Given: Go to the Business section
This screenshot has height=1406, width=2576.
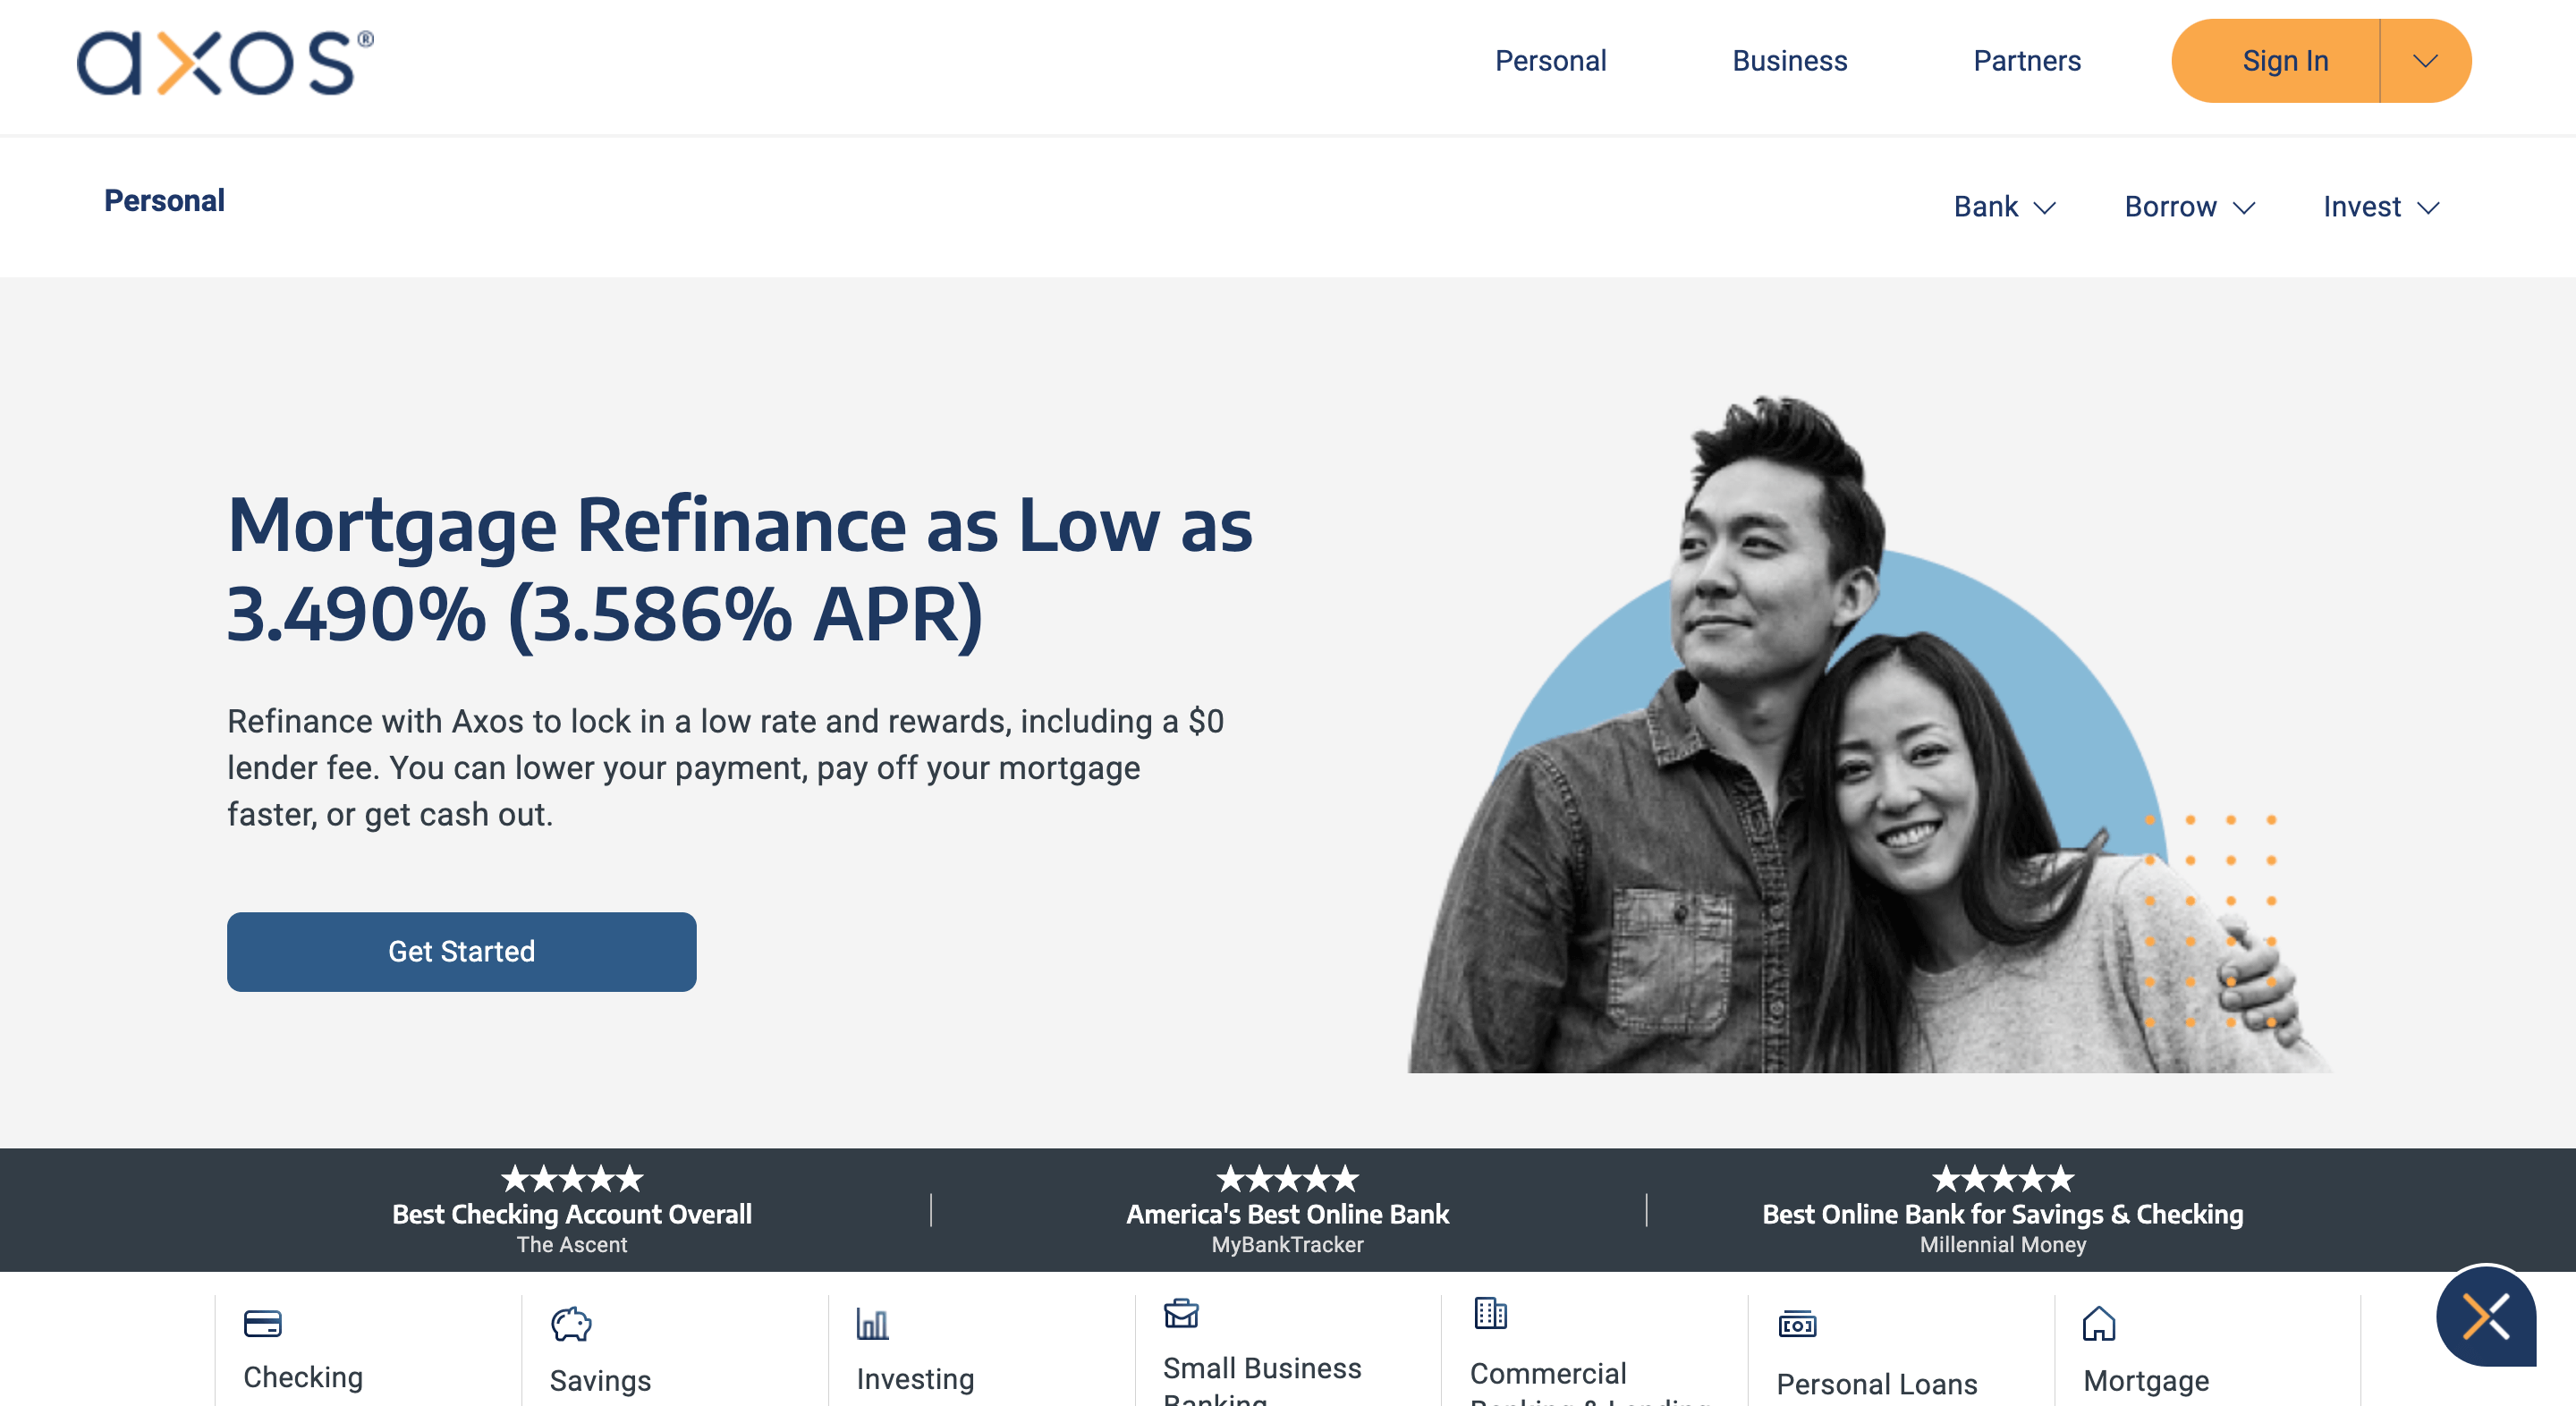Looking at the screenshot, I should click(1789, 61).
